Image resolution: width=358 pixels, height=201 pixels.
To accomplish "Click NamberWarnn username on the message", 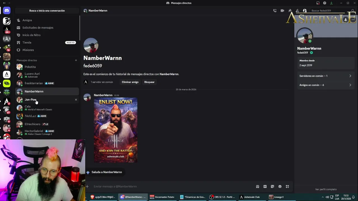I will tap(103, 95).
